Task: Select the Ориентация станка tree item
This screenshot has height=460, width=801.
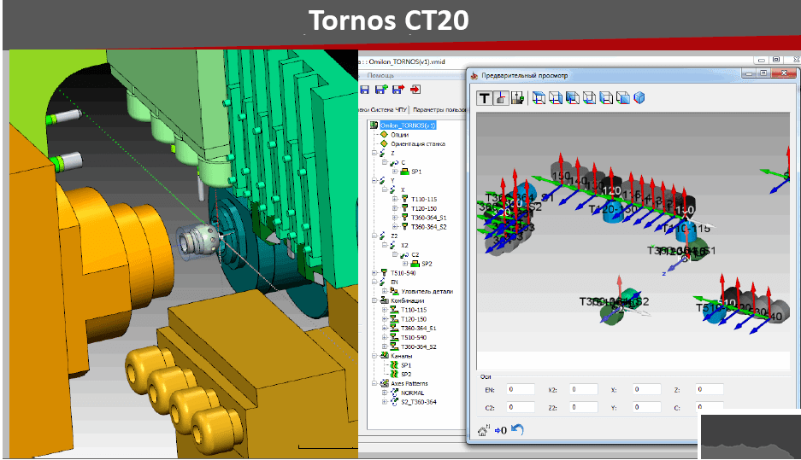Action: tap(417, 144)
